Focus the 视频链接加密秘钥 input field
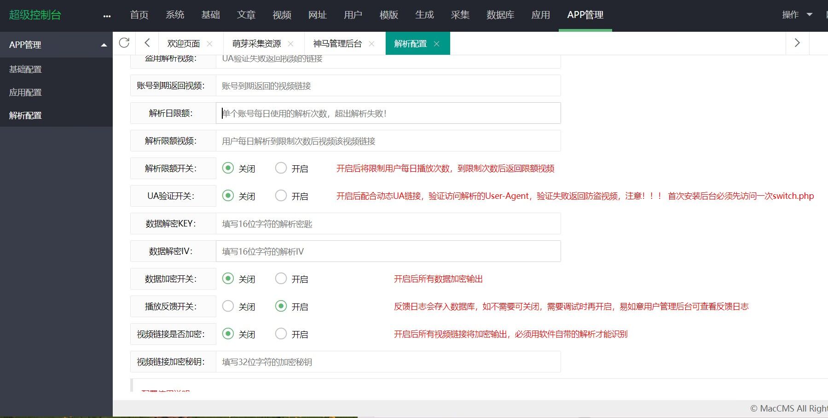This screenshot has width=828, height=418. 388,362
